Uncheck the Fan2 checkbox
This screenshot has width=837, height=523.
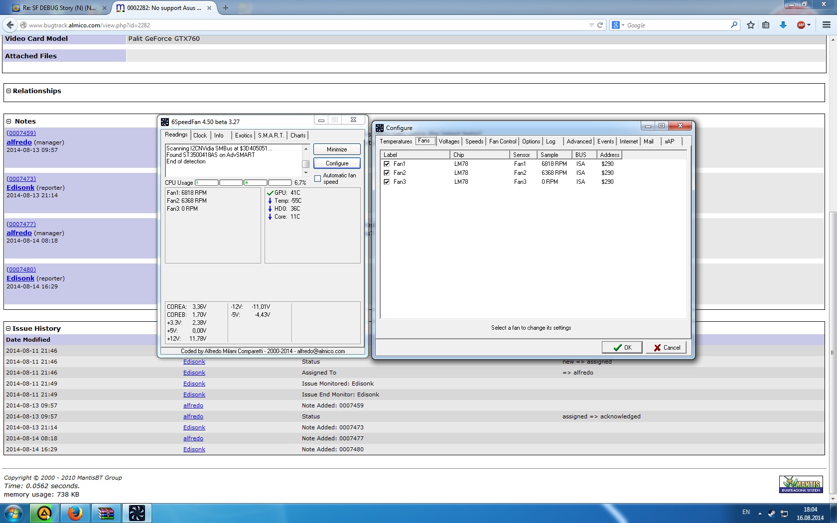387,173
